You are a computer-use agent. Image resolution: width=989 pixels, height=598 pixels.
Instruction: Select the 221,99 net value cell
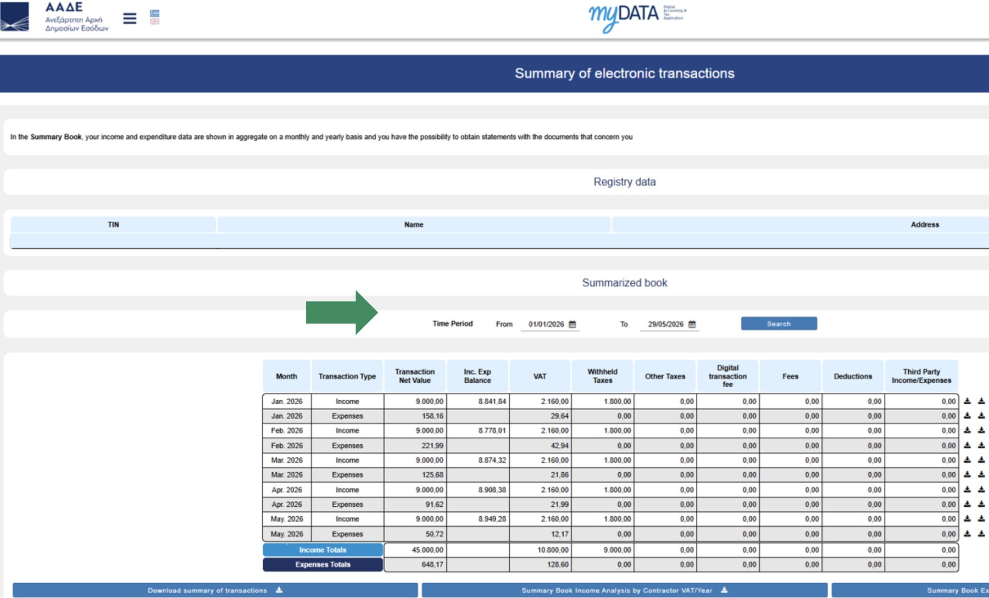pos(415,445)
